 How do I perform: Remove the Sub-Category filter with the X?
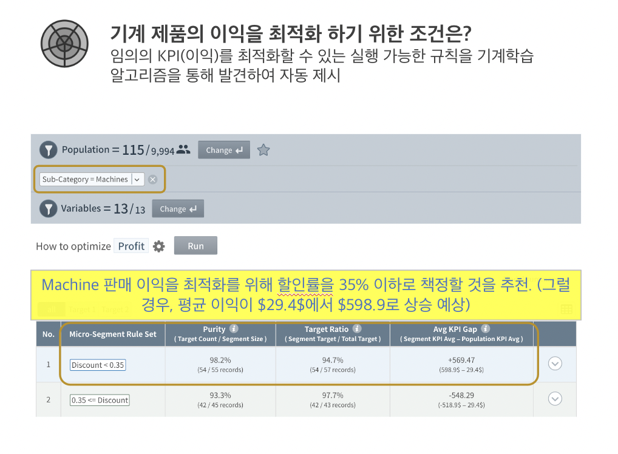(x=152, y=179)
